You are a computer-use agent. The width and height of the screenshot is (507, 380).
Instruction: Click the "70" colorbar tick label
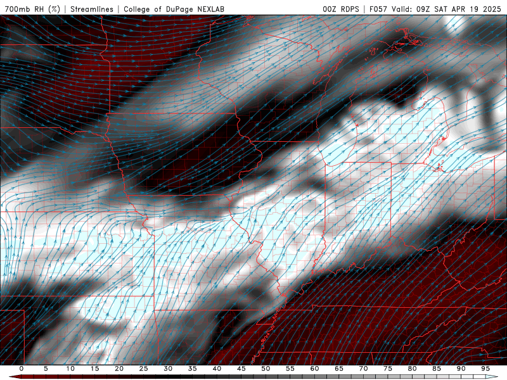[363, 369]
